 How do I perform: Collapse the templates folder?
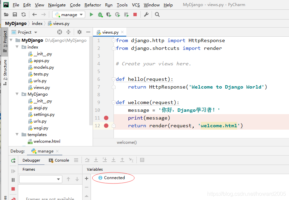click(17, 134)
